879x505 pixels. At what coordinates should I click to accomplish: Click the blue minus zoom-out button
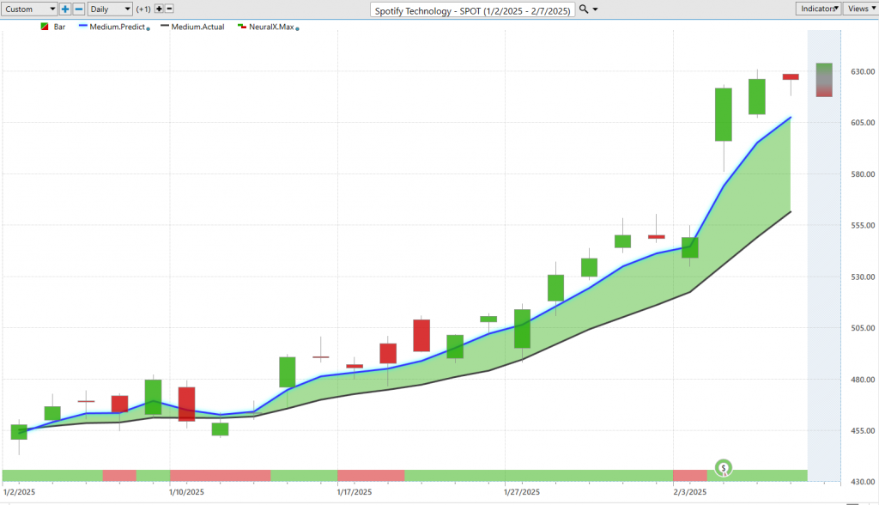click(x=79, y=9)
